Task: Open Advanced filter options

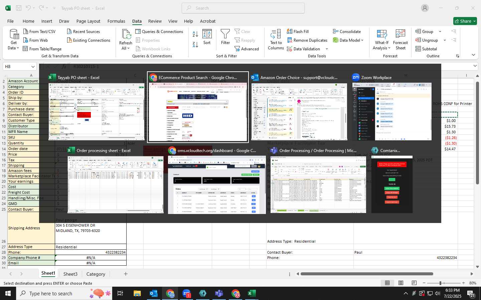Action: click(x=247, y=49)
